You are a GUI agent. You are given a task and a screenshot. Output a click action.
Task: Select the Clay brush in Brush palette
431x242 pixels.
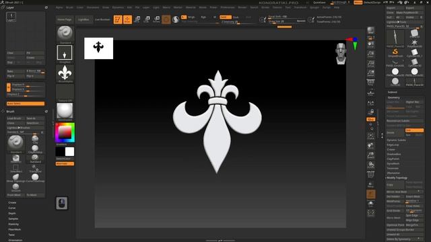pyautogui.click(x=35, y=139)
